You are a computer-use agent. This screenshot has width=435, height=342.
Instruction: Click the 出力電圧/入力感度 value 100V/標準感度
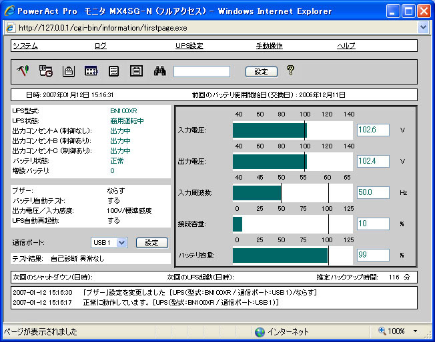[x=129, y=210]
